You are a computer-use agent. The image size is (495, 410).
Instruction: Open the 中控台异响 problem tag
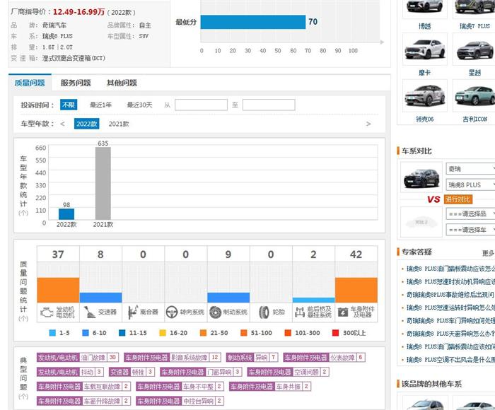[180, 401]
